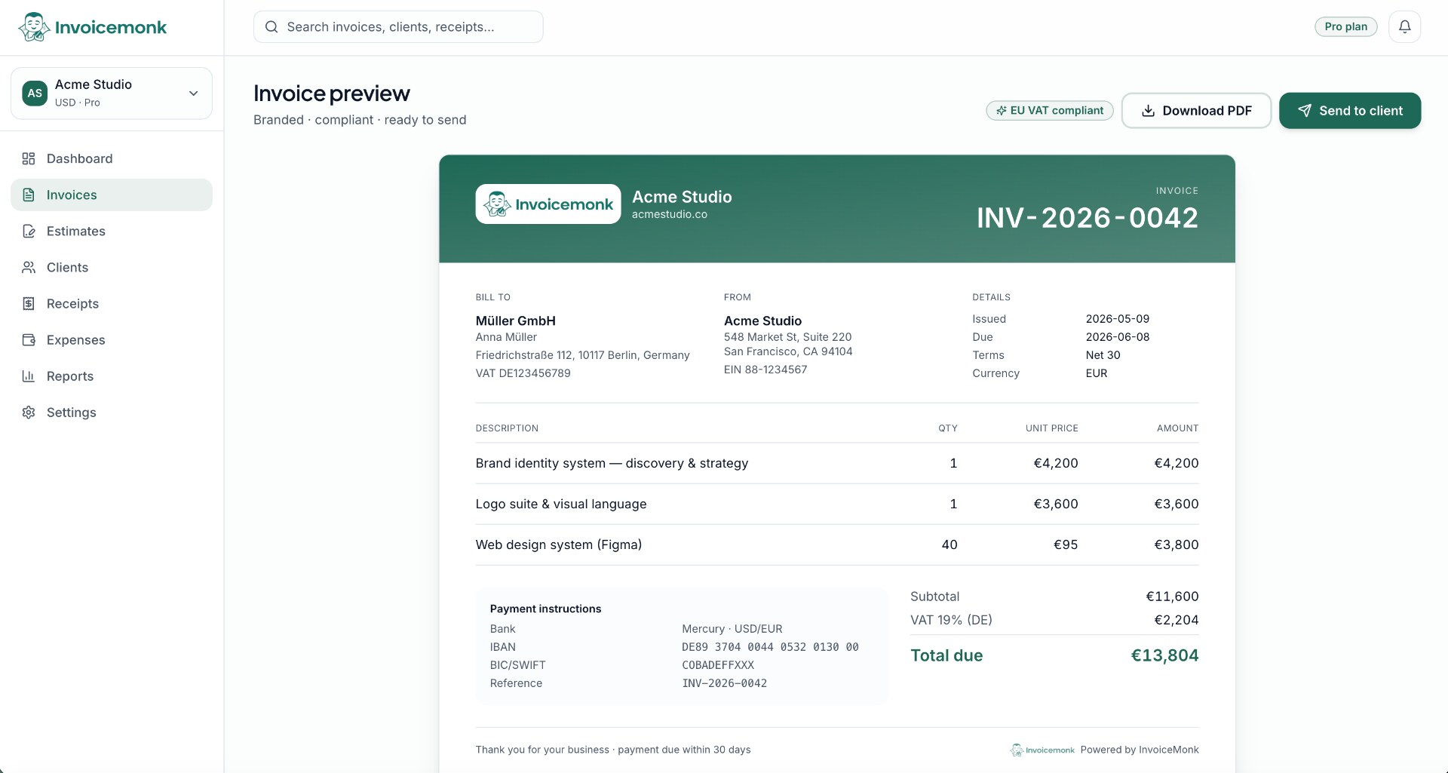Viewport: 1448px width, 773px height.
Task: Click the Pro plan badge
Action: click(x=1345, y=26)
